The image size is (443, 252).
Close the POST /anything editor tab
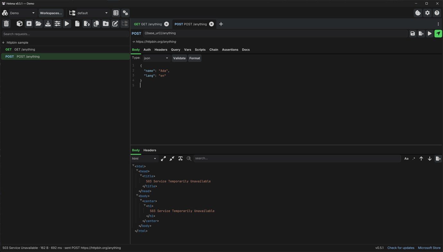(211, 24)
